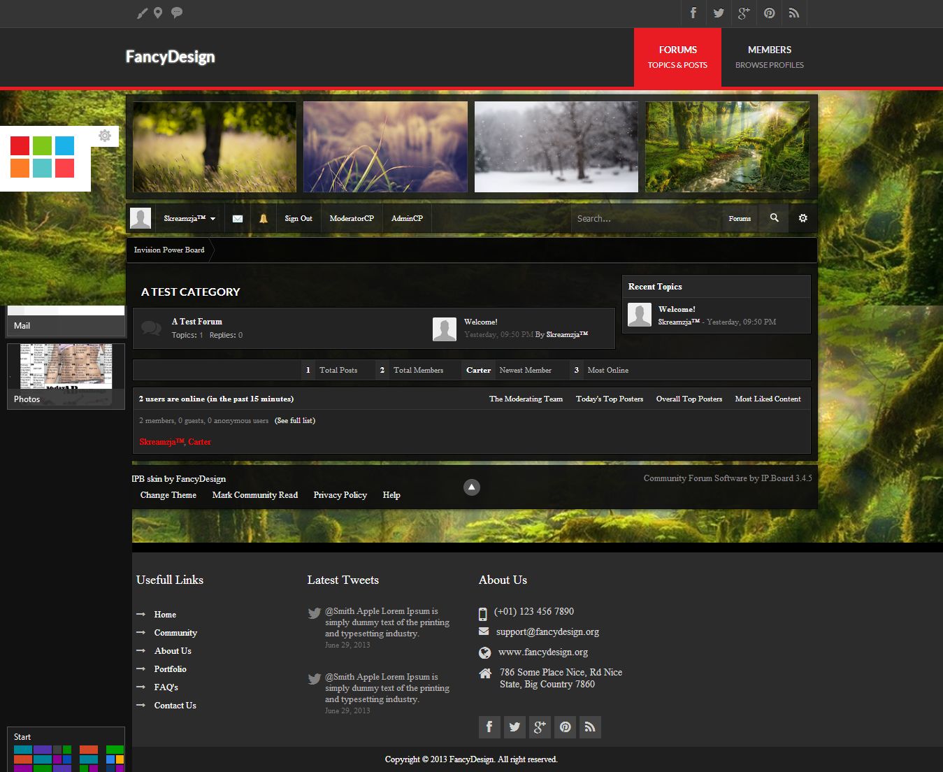The image size is (943, 772).
Task: Click the Pinterest icon in the footer
Action: point(565,727)
